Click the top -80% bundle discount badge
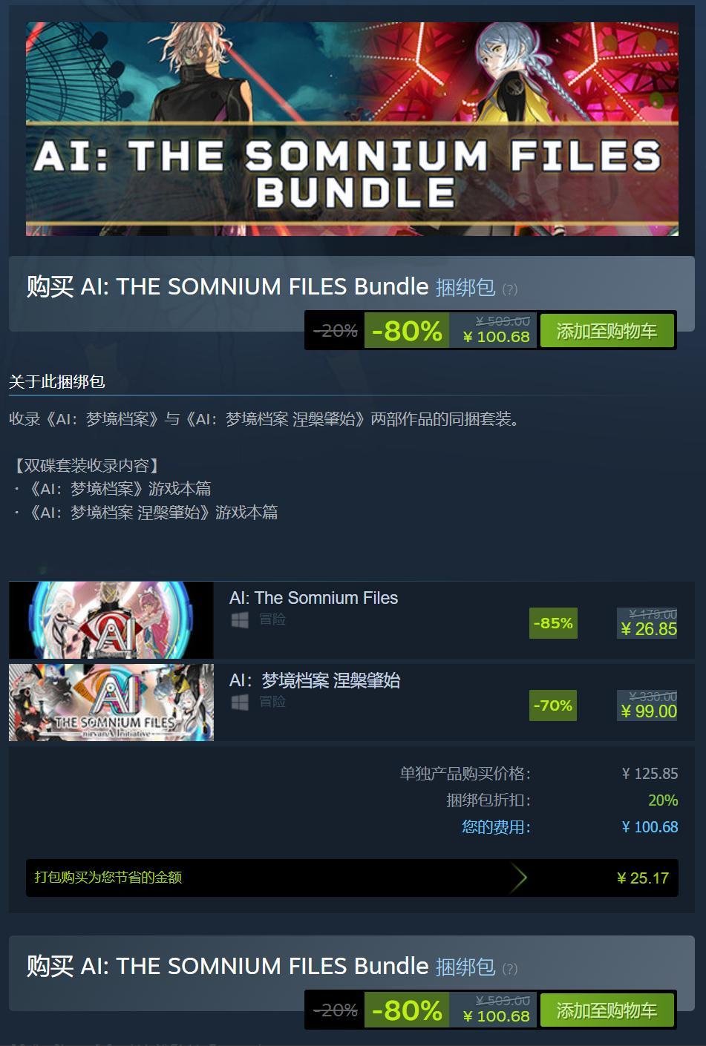Screen dimensions: 706x1046 coord(407,331)
